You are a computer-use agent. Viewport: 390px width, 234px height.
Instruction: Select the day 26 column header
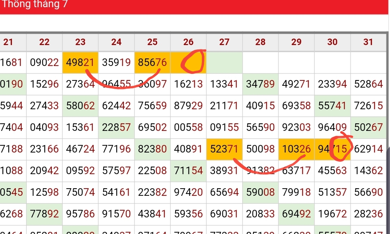pyautogui.click(x=188, y=42)
